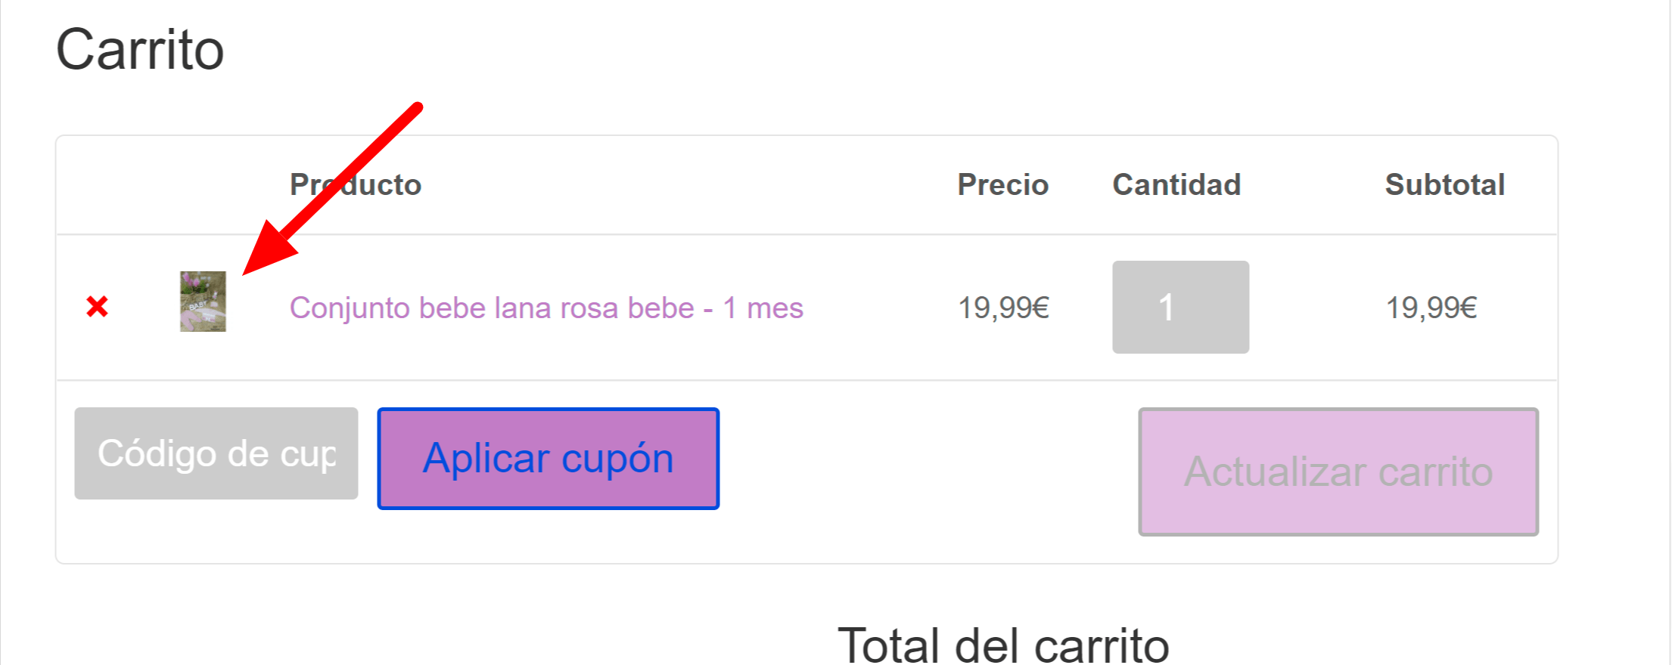Click the 19,99€ value under Subtotal

coord(1431,308)
